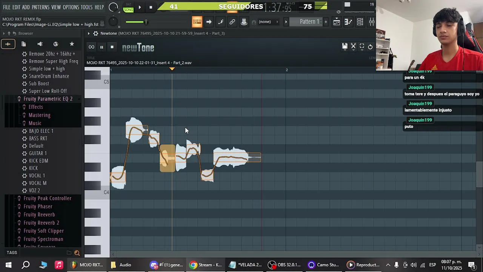Select browser sounds speaker icon
Screen dimensions: 483x272
pos(40,44)
